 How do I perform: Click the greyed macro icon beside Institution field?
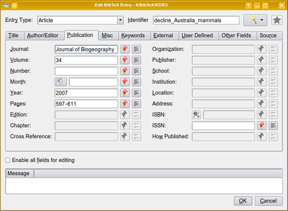(x=262, y=82)
